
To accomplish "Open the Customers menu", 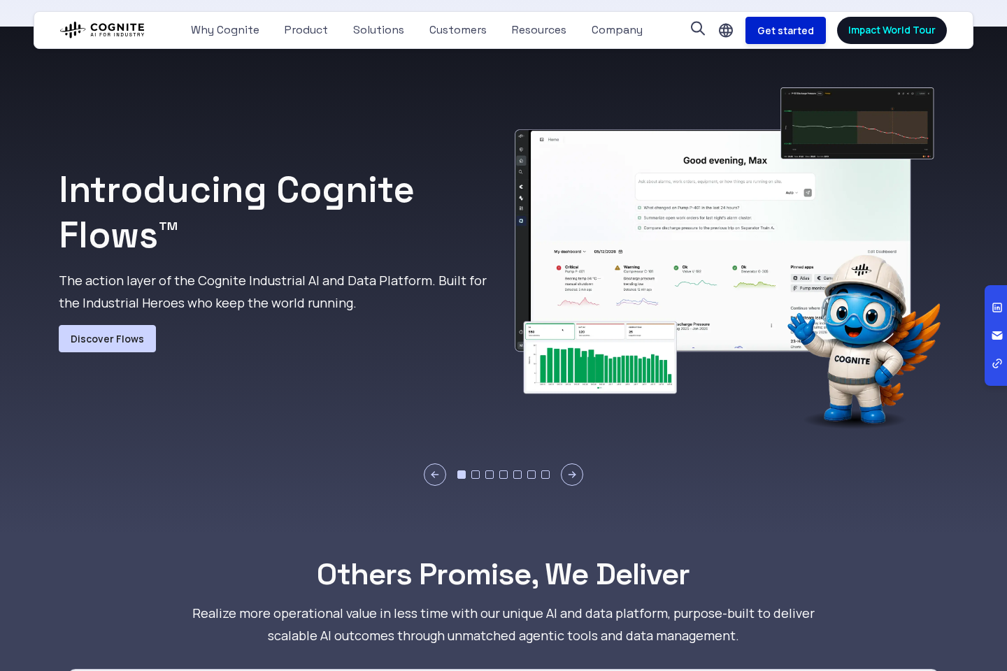I will [458, 30].
